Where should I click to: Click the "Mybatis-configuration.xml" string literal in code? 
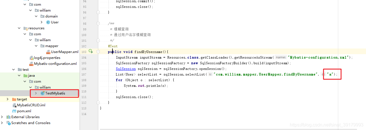[x=318, y=58]
